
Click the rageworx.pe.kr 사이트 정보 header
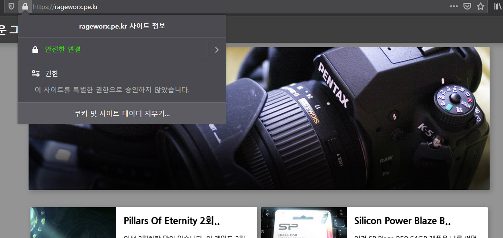tap(122, 26)
